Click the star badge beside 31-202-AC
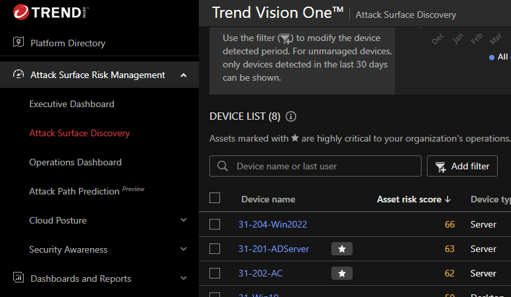This screenshot has width=511, height=297. click(x=342, y=273)
